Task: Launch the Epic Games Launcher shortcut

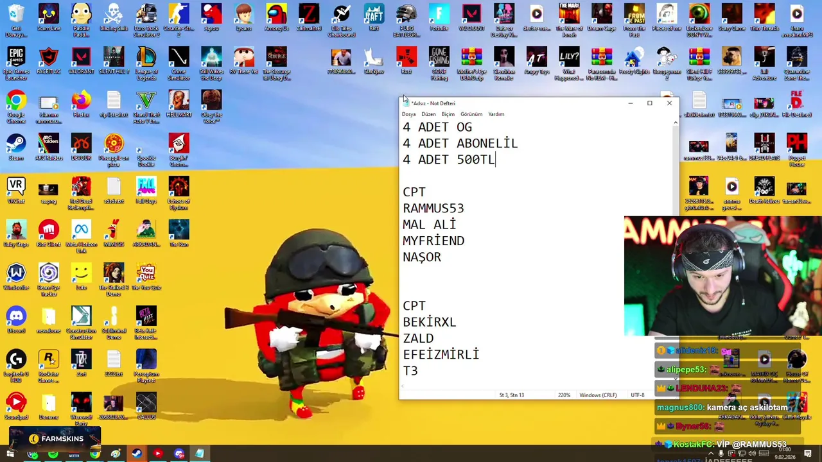Action: coord(16,64)
